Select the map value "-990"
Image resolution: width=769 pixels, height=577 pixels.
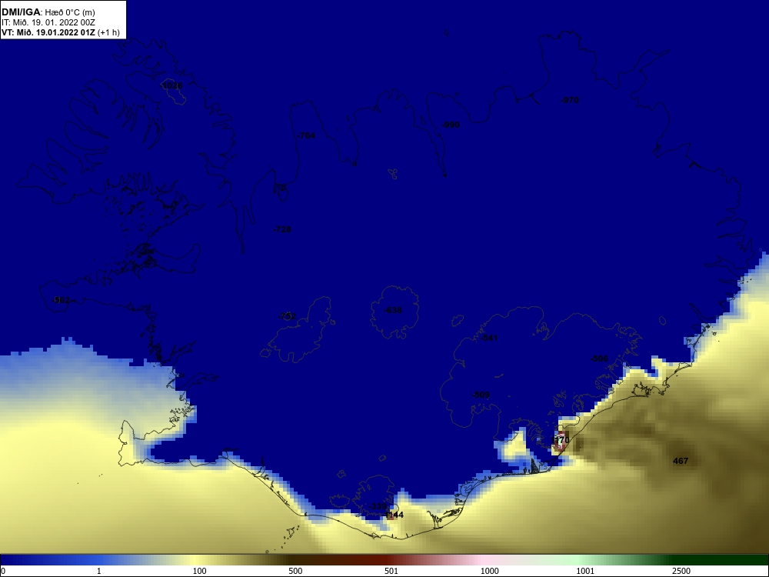click(x=451, y=125)
